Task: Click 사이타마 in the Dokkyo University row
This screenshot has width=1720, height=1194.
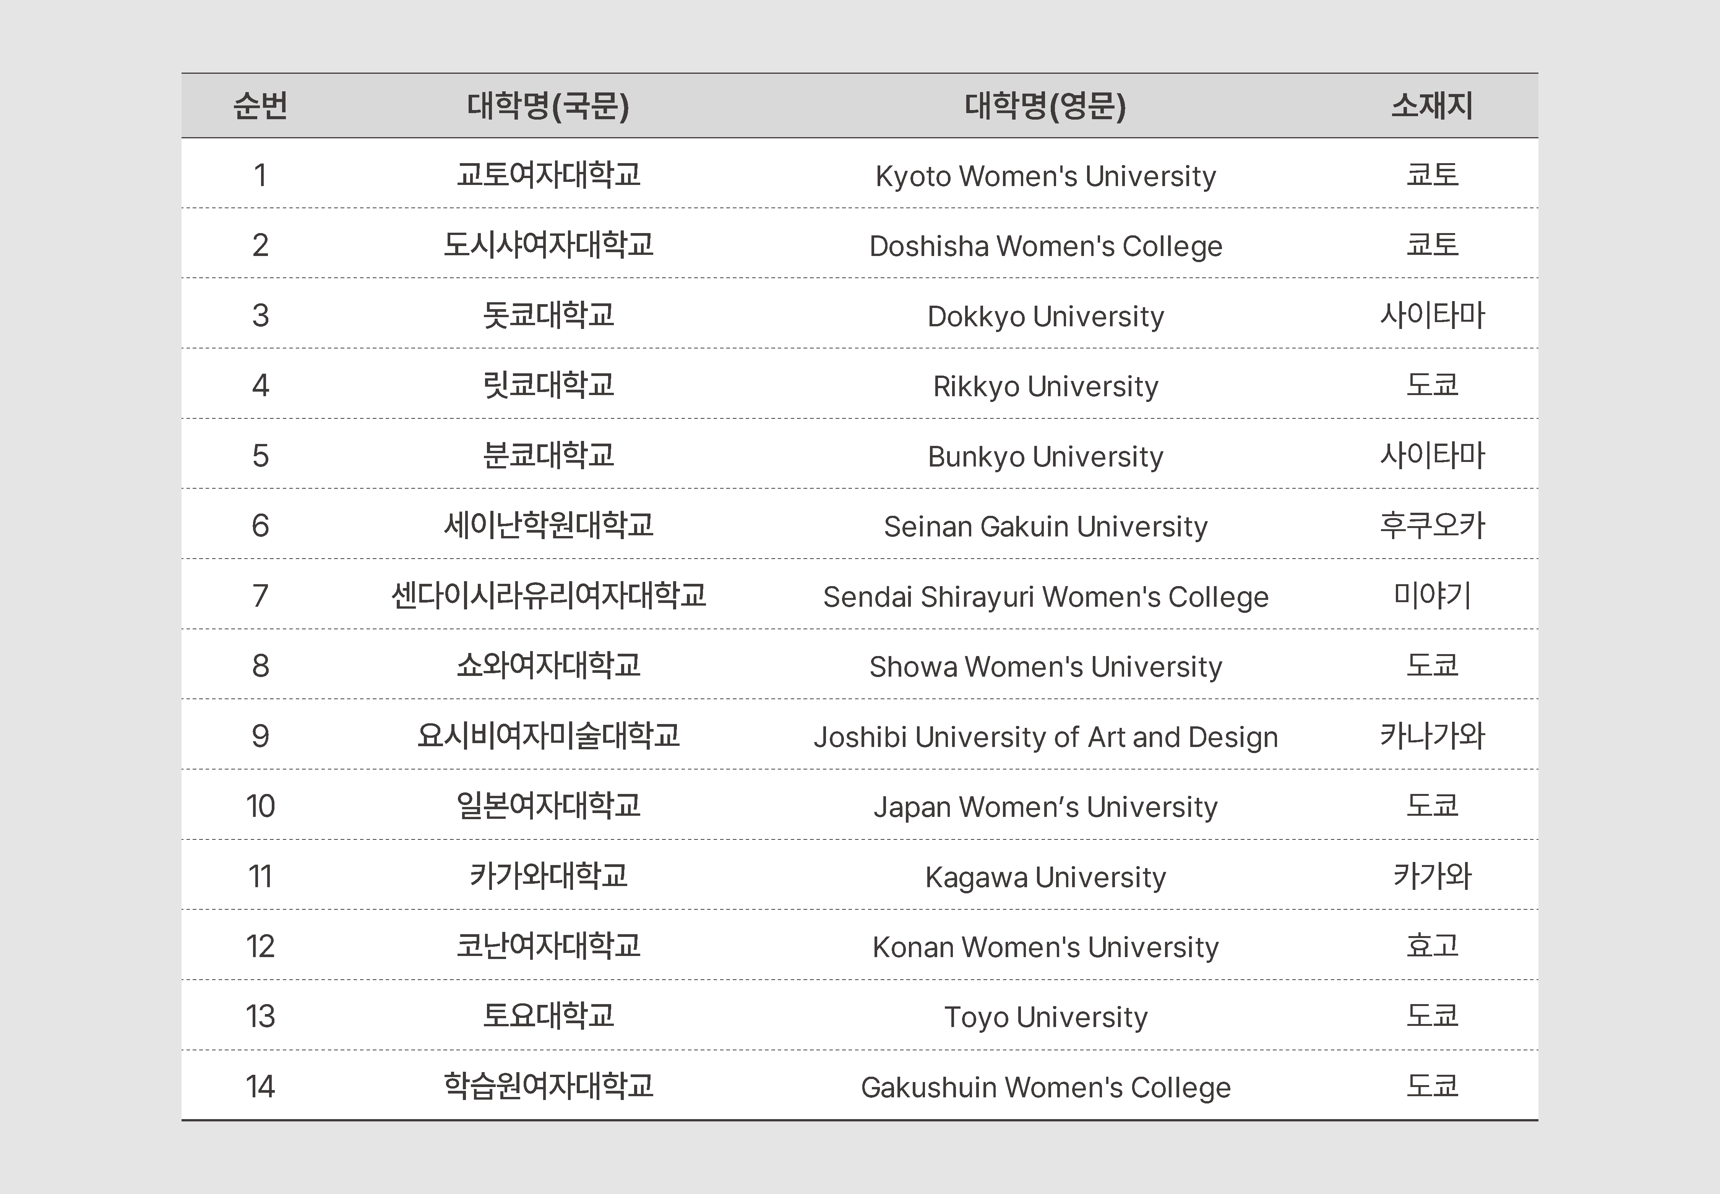Action: [x=1432, y=315]
